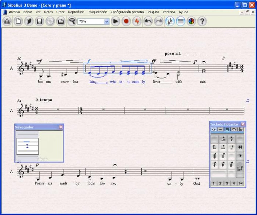Switch to beams keypad layout tab
This screenshot has height=215, width=257.
227,130
